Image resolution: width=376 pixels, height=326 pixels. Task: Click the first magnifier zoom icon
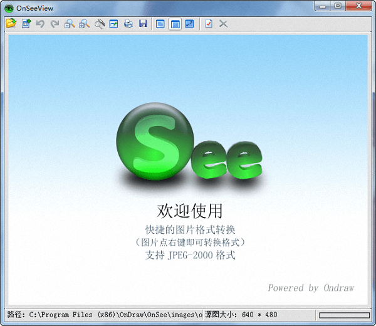pos(70,24)
